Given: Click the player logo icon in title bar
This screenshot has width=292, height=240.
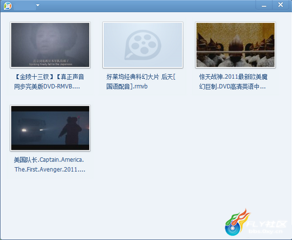Looking at the screenshot, I should point(8,6).
